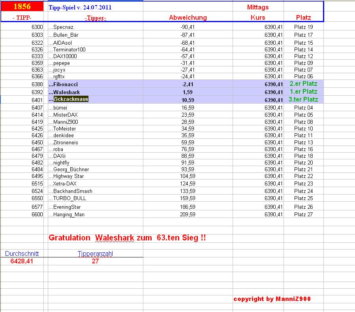The image size is (355, 312).
Task: Select the -Tipper- column header
Action: [95, 18]
